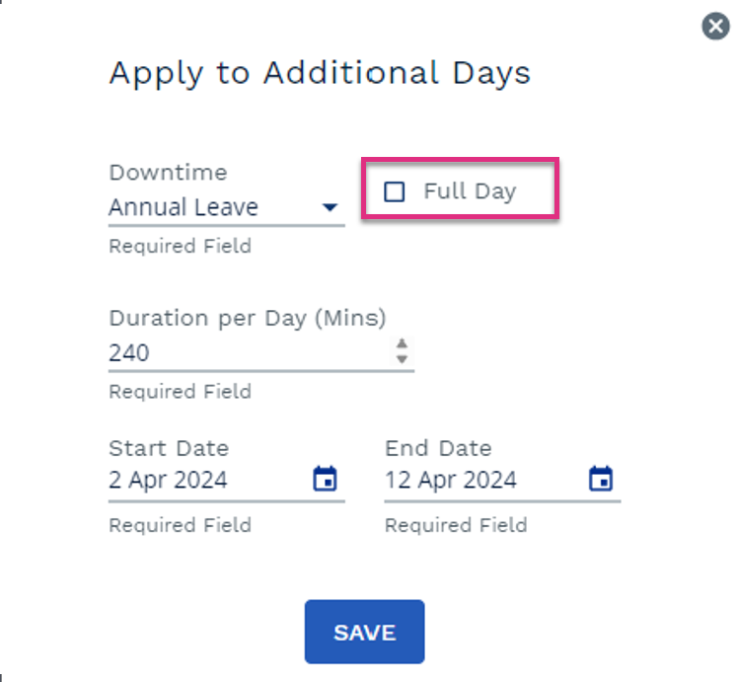This screenshot has width=736, height=682.
Task: Click the Full Day label text
Action: (x=470, y=191)
